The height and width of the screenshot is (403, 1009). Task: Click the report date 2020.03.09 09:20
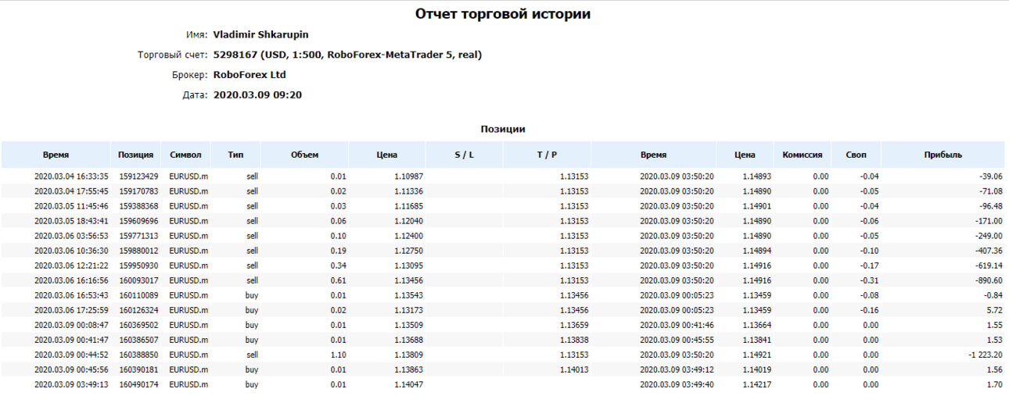click(257, 95)
